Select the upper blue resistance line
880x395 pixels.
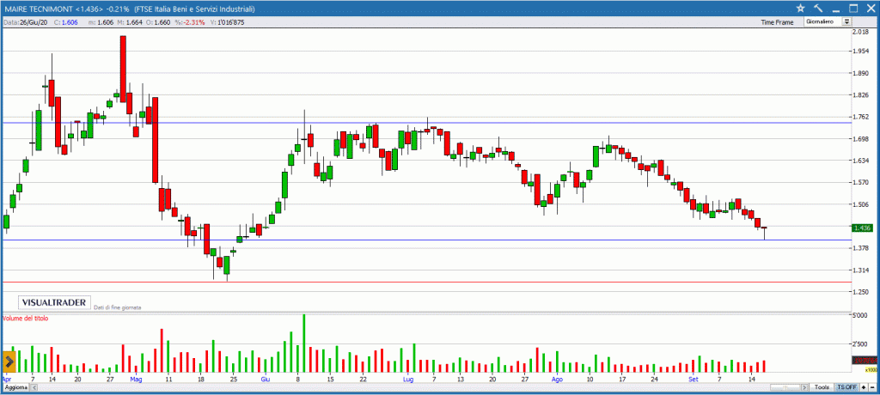(x=426, y=122)
